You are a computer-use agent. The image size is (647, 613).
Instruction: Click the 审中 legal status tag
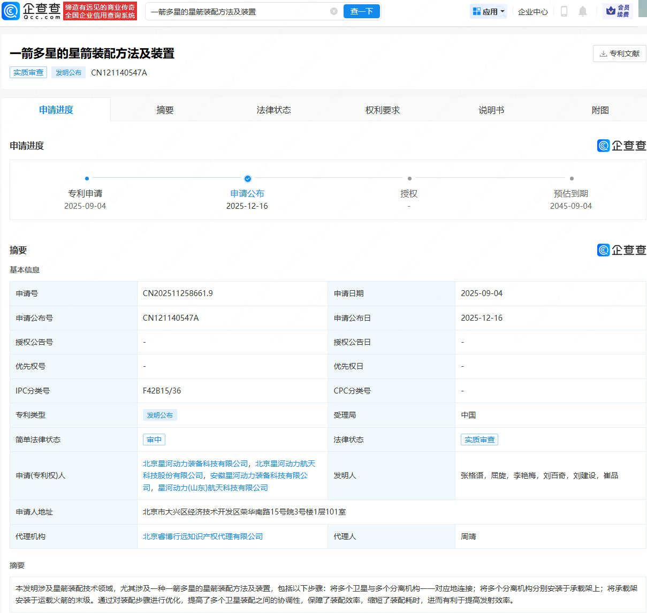click(154, 439)
